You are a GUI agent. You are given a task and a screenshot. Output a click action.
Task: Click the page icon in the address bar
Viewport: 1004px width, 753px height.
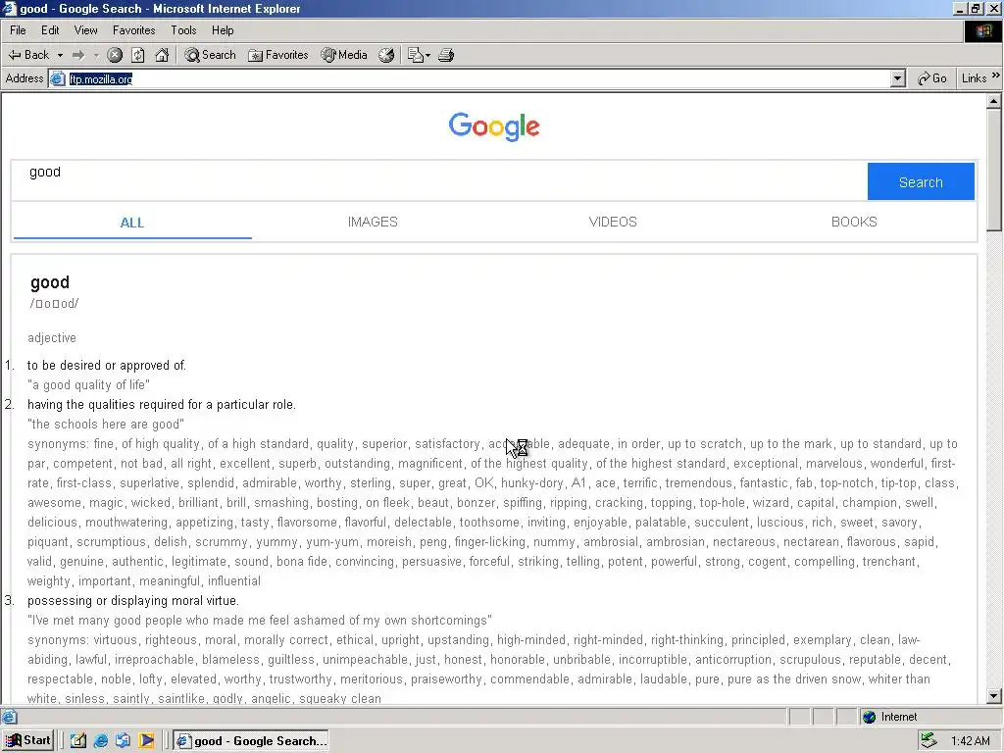pos(58,78)
